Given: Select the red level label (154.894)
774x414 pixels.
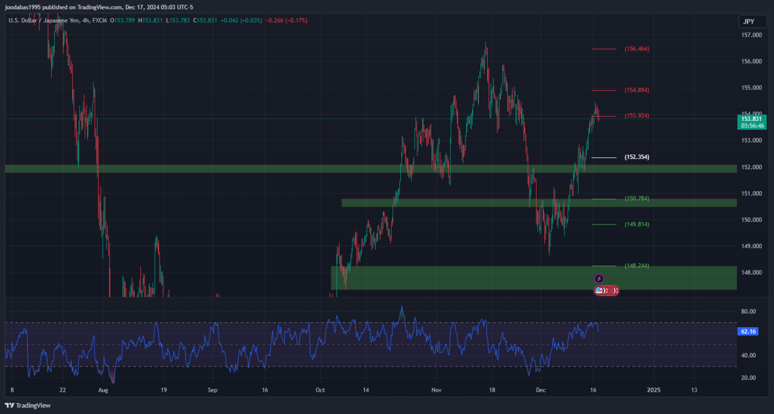Looking at the screenshot, I should point(637,90).
